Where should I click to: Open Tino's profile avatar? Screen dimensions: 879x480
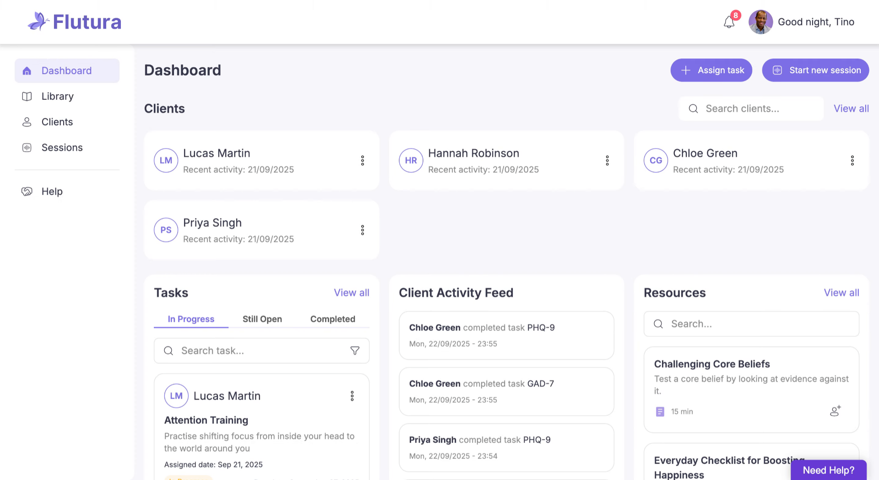[760, 22]
